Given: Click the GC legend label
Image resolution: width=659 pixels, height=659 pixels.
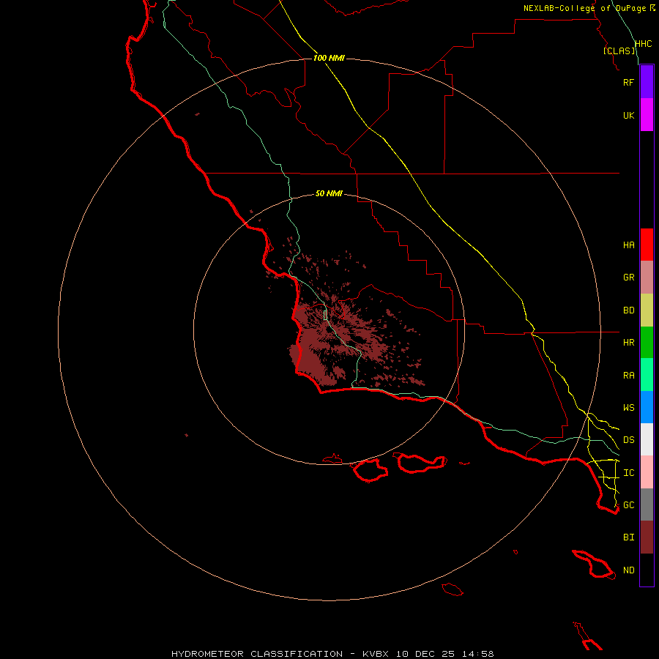Looking at the screenshot, I should (x=629, y=505).
